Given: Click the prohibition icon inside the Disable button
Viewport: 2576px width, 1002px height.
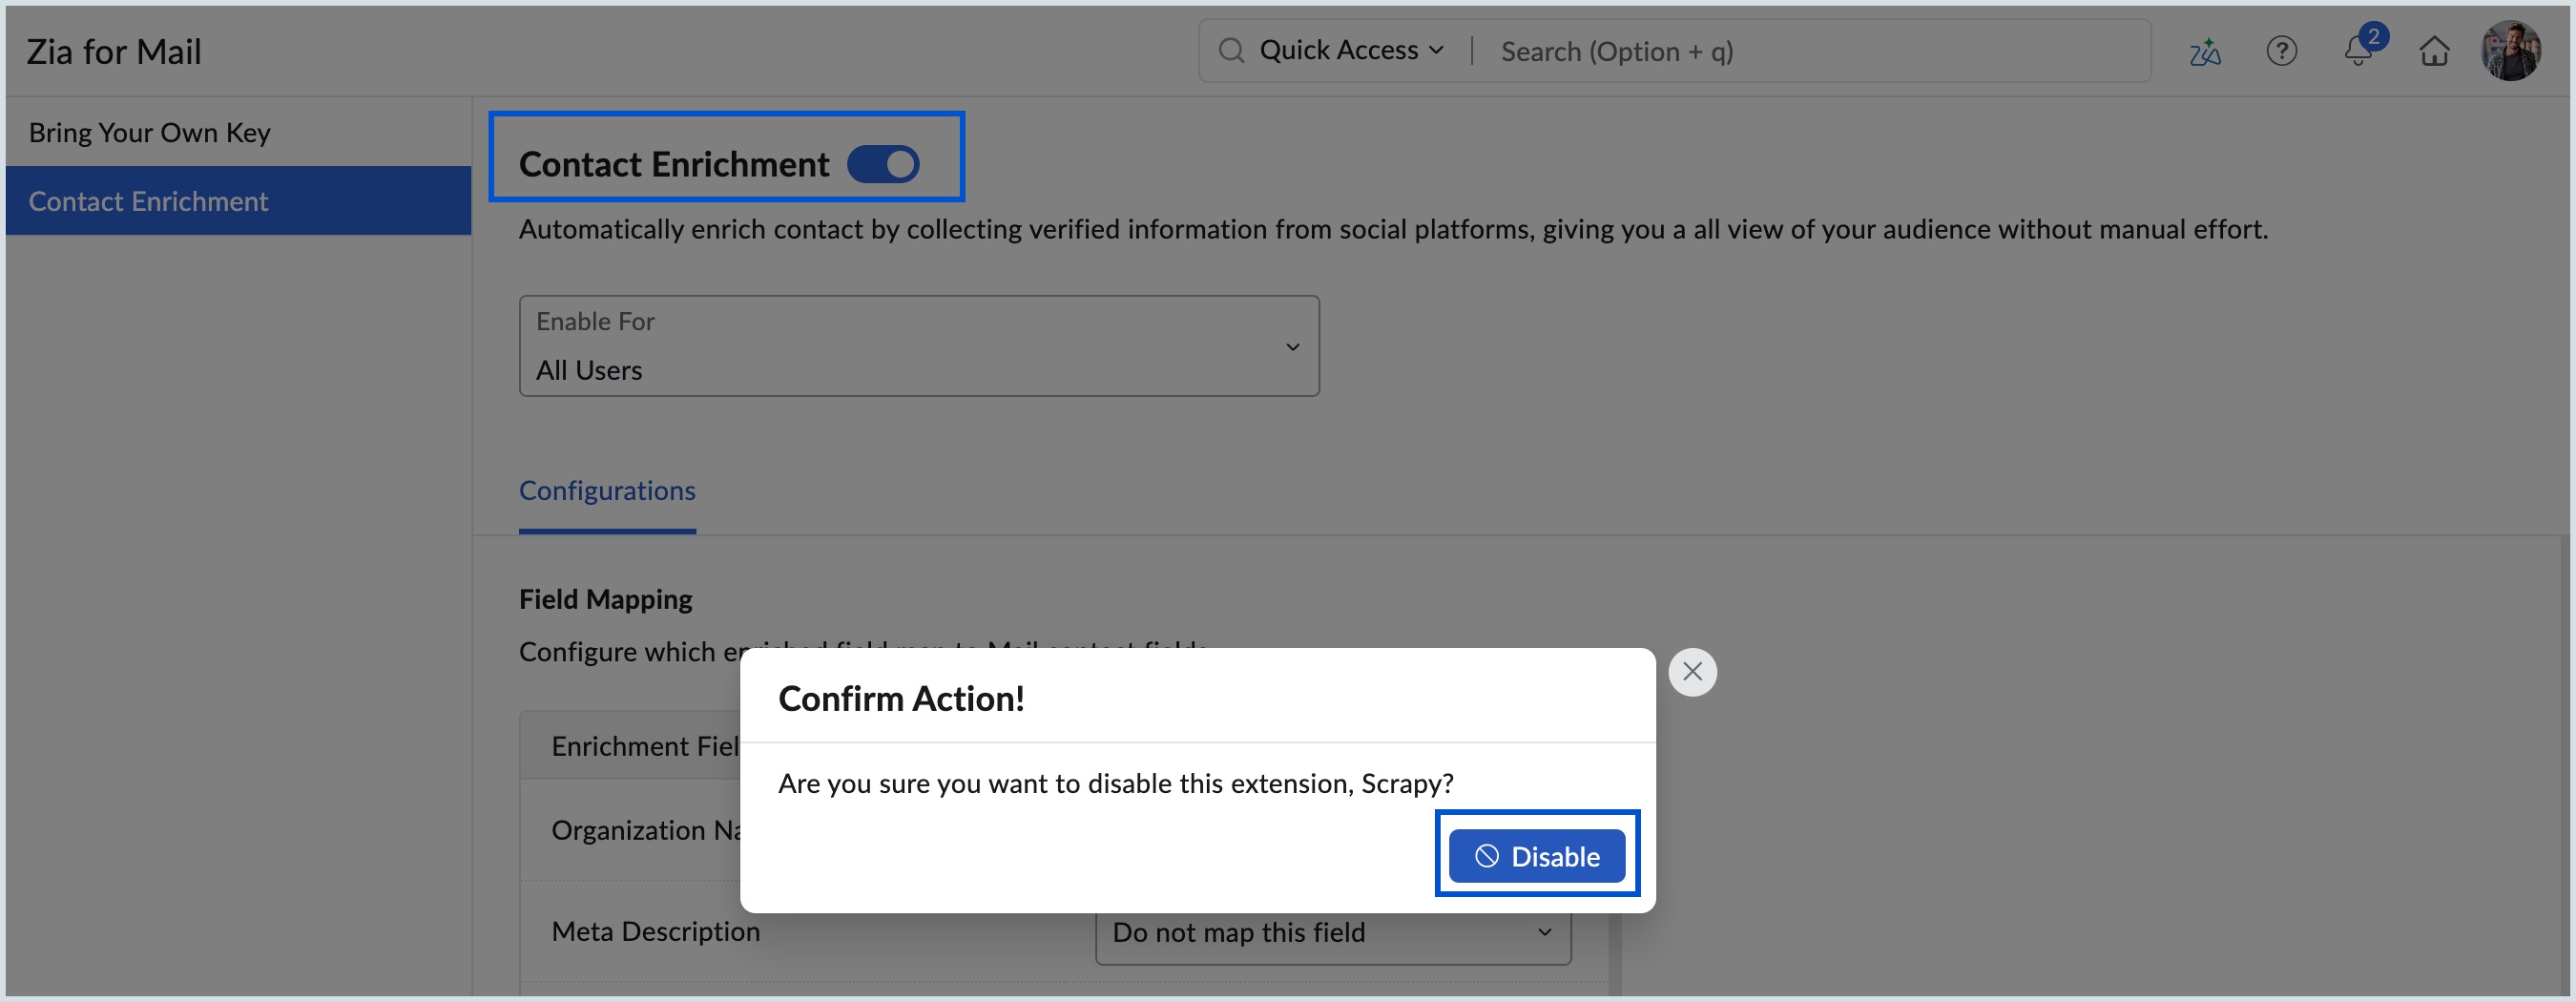Looking at the screenshot, I should pos(1487,855).
